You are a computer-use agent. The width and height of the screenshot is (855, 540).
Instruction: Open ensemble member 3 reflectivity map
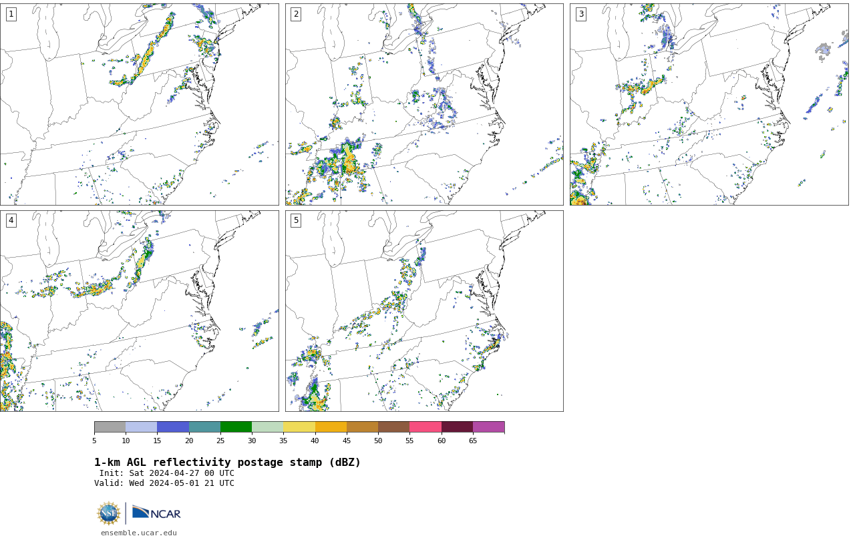point(709,104)
